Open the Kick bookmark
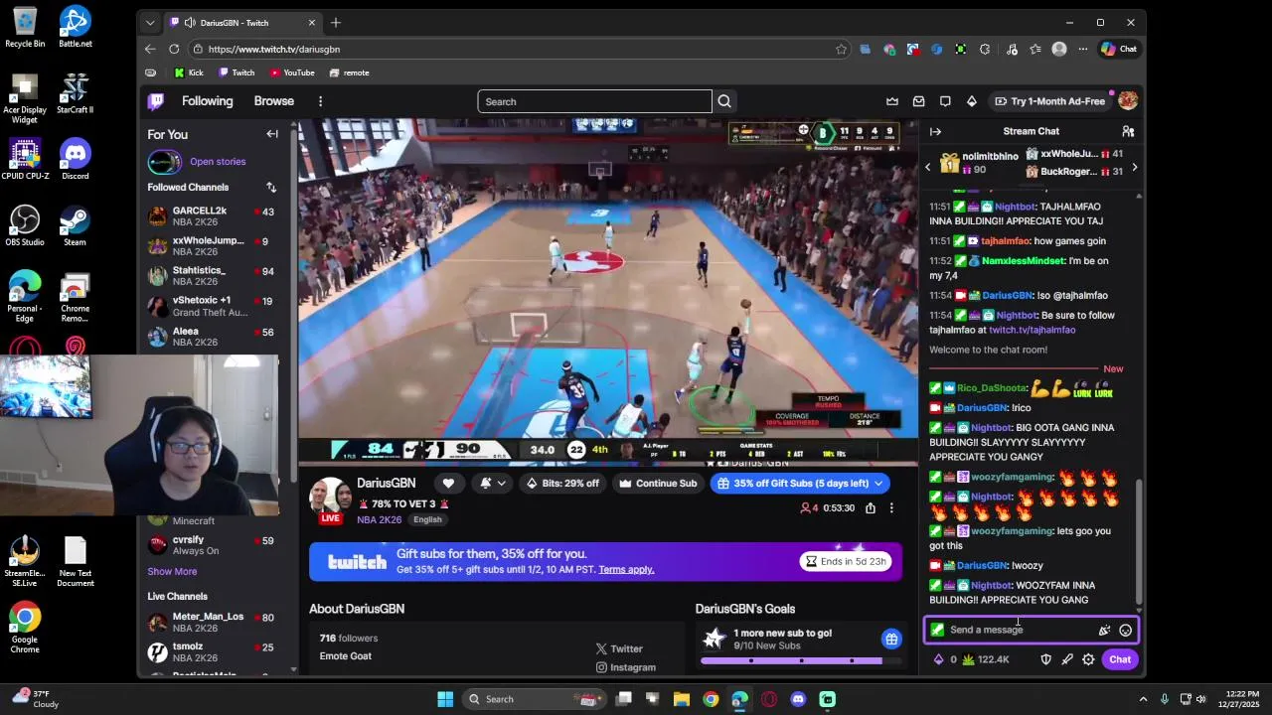The image size is (1272, 715). (x=189, y=72)
